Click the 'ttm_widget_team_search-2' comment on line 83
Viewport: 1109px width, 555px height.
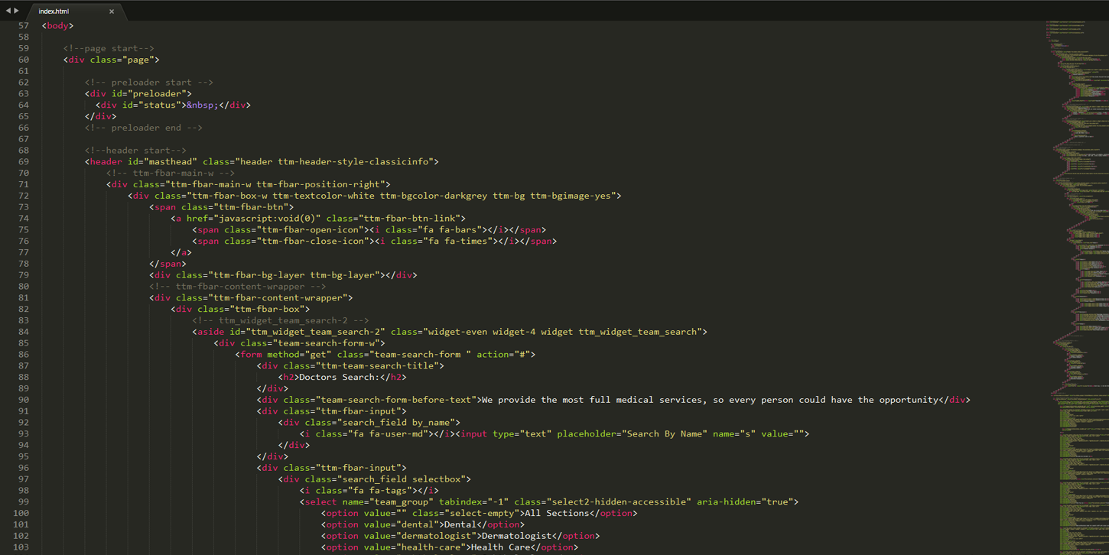[281, 320]
